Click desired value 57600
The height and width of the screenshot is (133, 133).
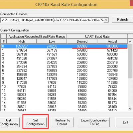(82, 95)
